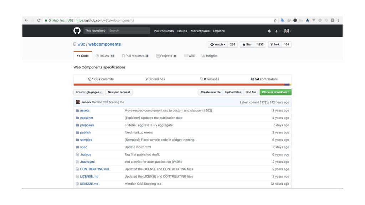Bookmark page with star icon in address bar
365x205 pixels.
(275, 20)
